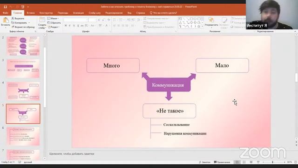Click the 'Tell me what to do' search box
Viewport: 298px width, 168px height.
[x=163, y=13]
